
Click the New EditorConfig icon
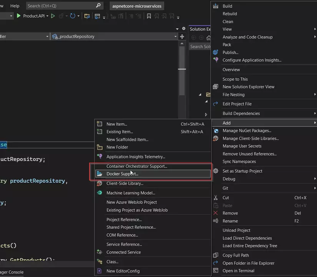(100, 271)
